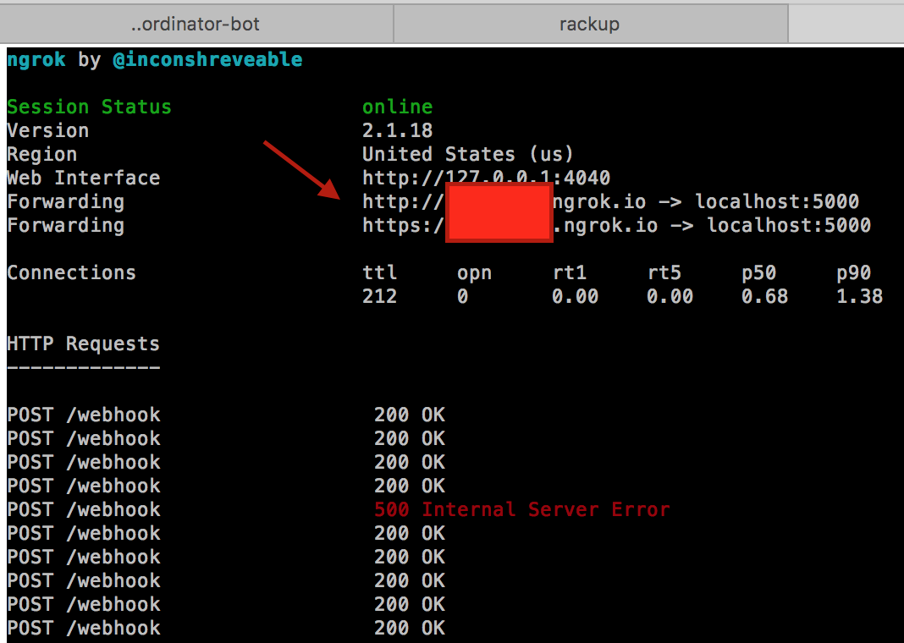Open the http://127.0.0.1:4040 web interface URL

[x=486, y=178]
